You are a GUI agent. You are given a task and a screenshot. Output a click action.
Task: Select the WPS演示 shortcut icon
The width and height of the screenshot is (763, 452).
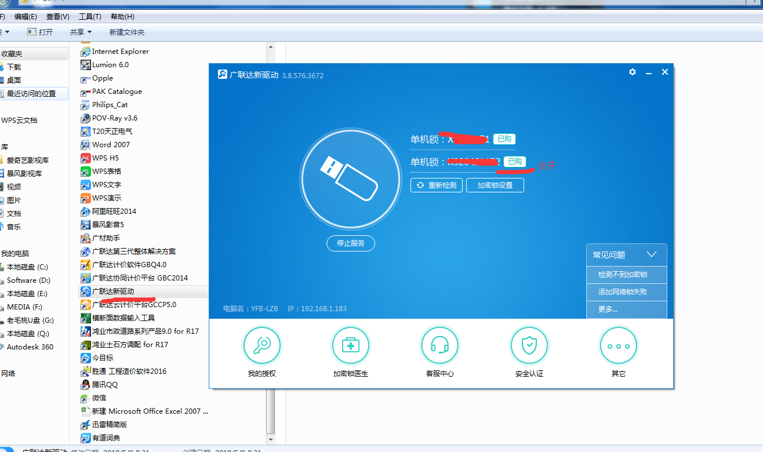86,198
